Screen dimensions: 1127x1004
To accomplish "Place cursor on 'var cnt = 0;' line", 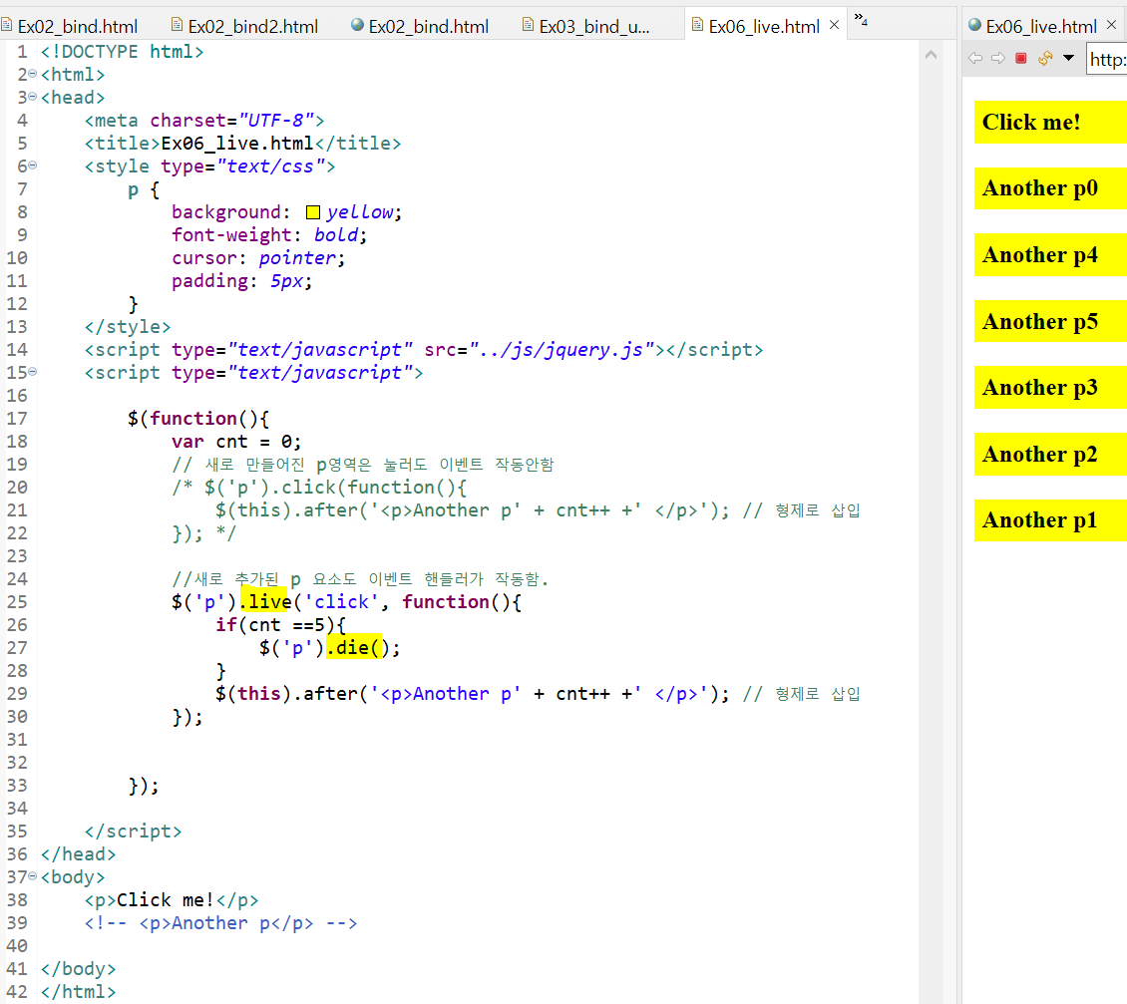I will [x=235, y=441].
